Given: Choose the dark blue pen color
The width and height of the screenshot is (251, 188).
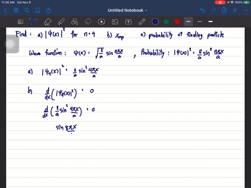Looking at the screenshot, I should [155, 21].
